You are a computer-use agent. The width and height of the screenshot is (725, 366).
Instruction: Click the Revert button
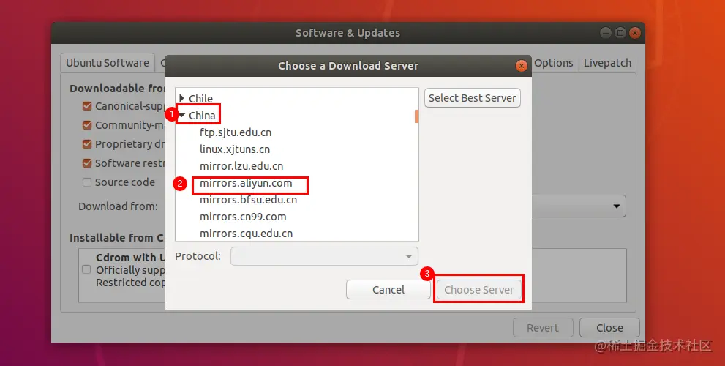tap(543, 328)
